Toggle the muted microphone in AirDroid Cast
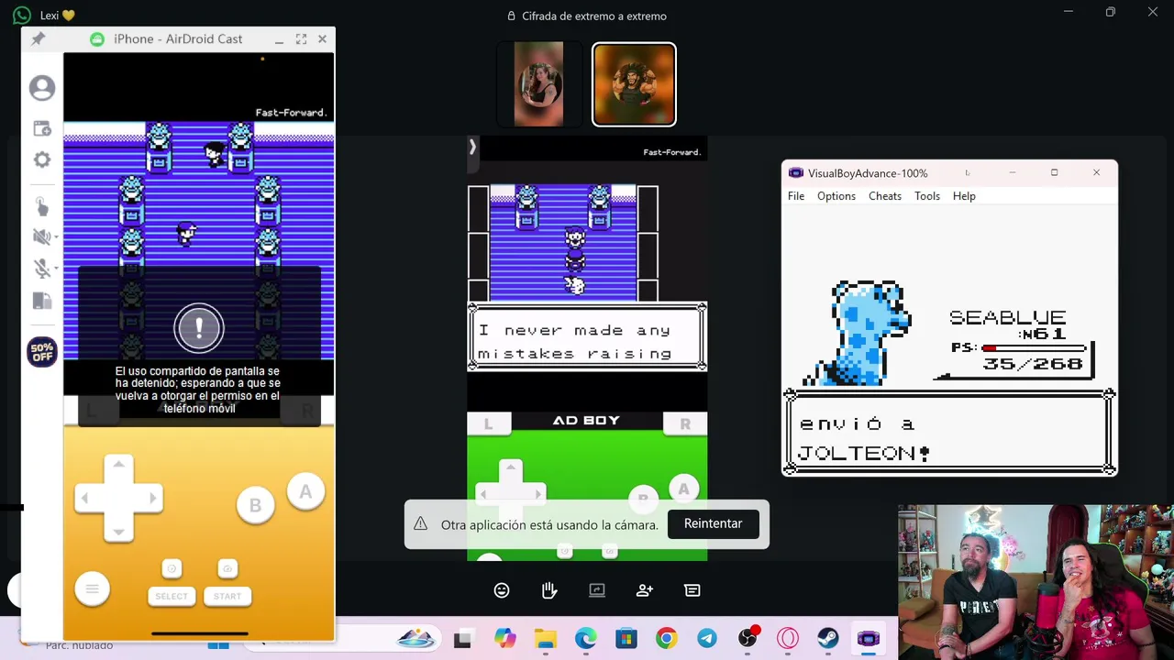Screen dimensions: 1174x660 click(x=40, y=268)
